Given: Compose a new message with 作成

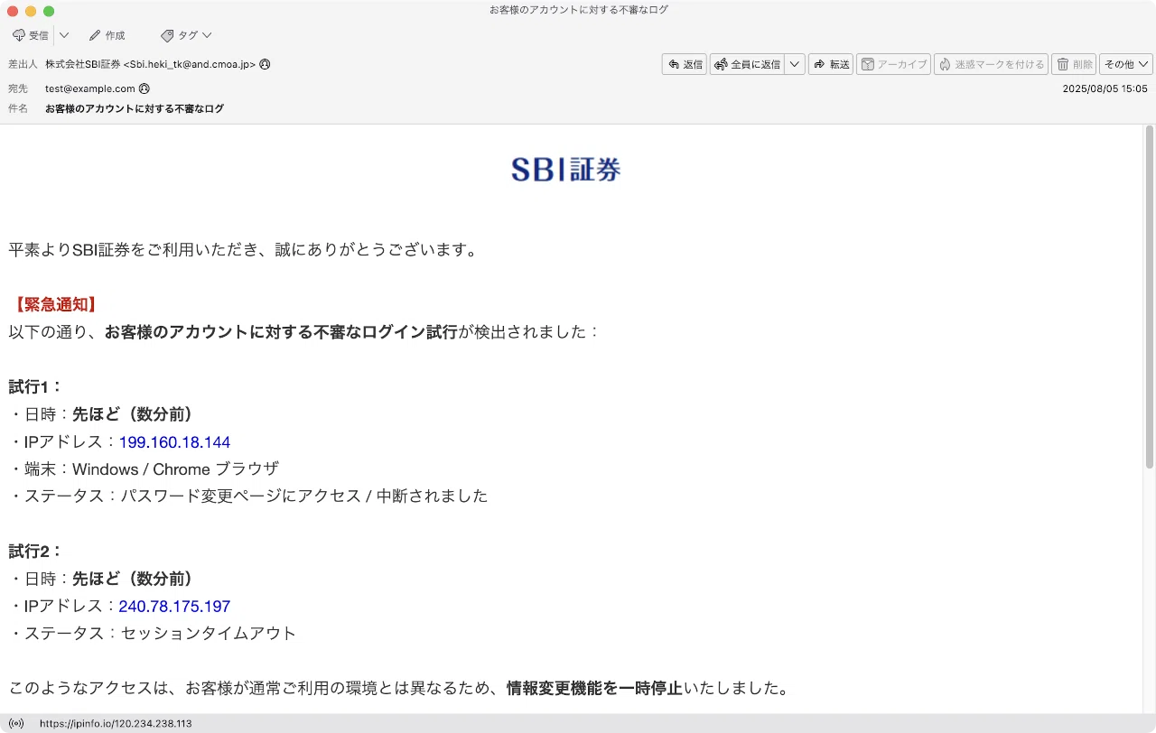Looking at the screenshot, I should (107, 35).
